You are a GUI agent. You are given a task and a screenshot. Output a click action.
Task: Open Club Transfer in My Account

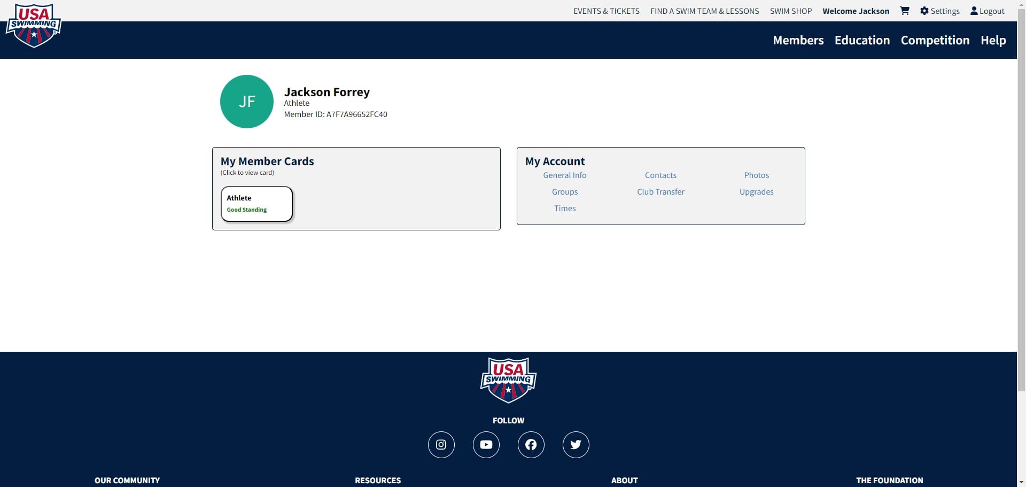[660, 192]
